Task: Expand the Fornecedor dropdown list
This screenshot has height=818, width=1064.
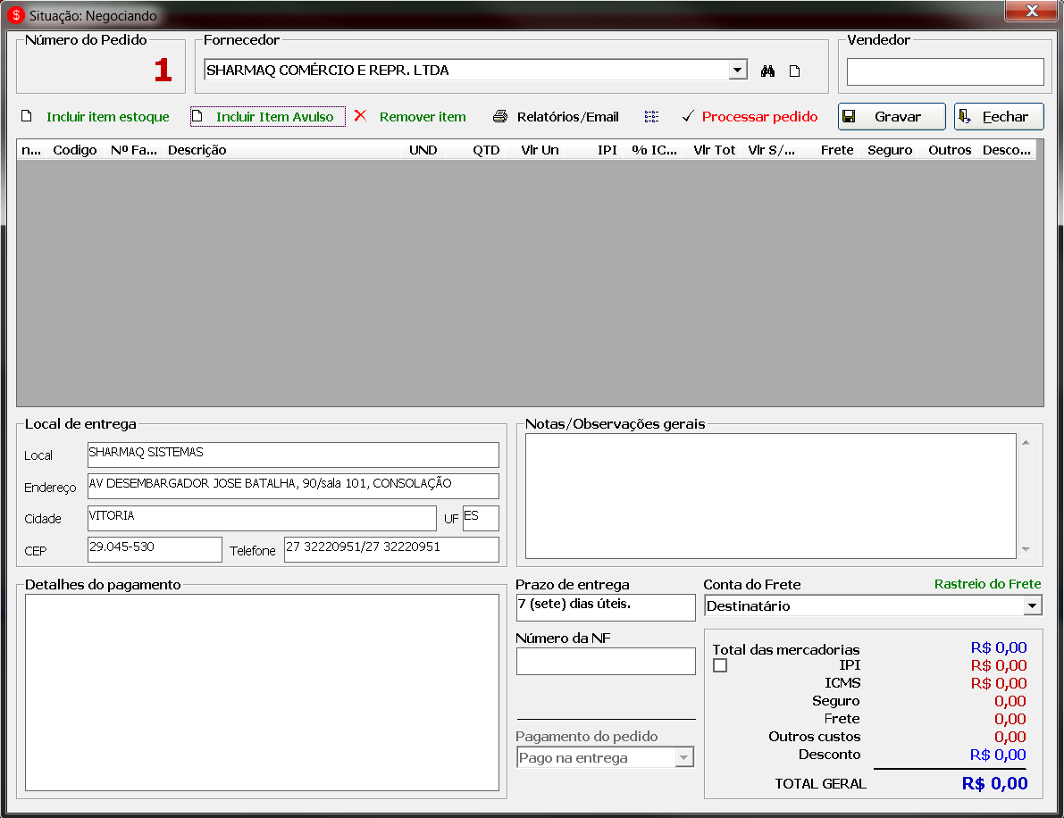Action: pos(738,71)
